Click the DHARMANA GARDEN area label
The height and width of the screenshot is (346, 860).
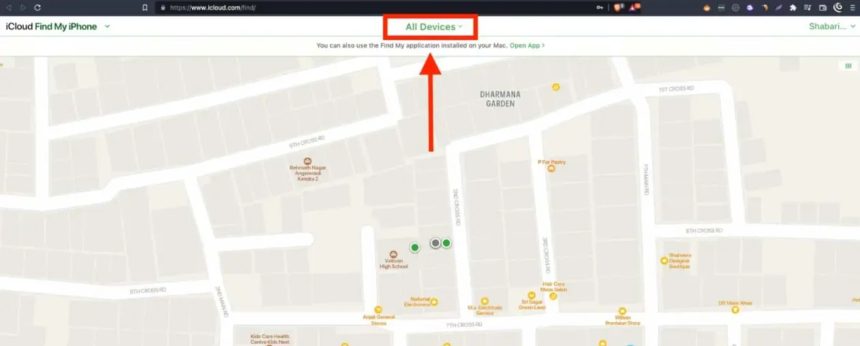click(500, 99)
